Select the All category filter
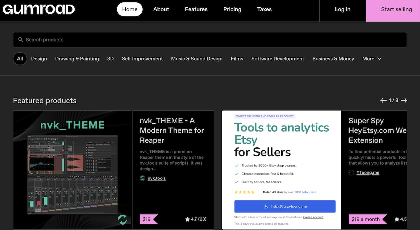The width and height of the screenshot is (420, 230). pyautogui.click(x=20, y=59)
